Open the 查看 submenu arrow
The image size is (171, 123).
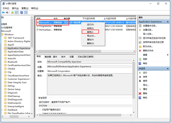click(x=168, y=55)
